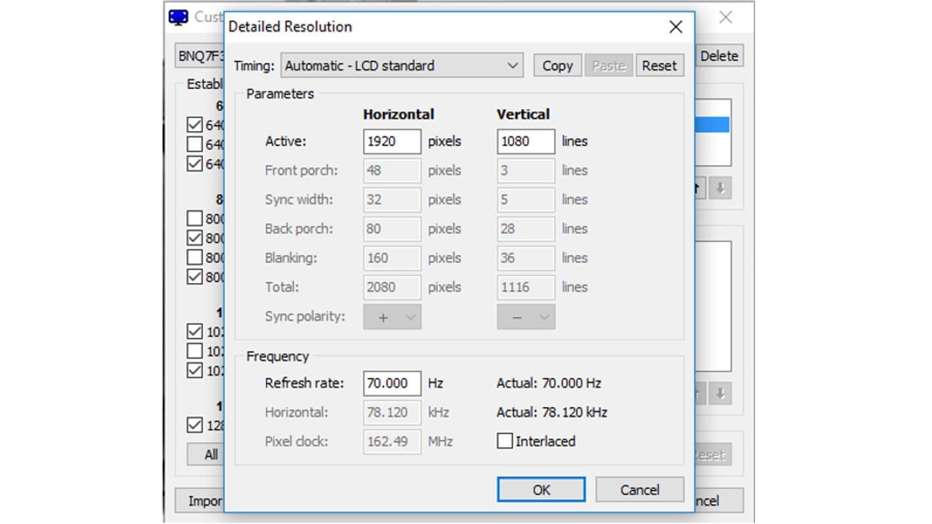Expand the vertical Sync polarity dropdown
The height and width of the screenshot is (524, 932).
coord(526,317)
